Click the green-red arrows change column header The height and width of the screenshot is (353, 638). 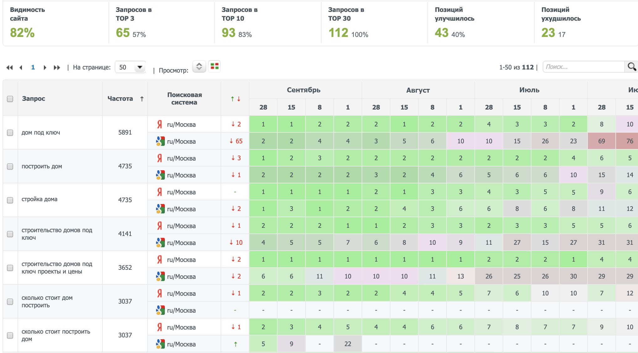(x=235, y=99)
